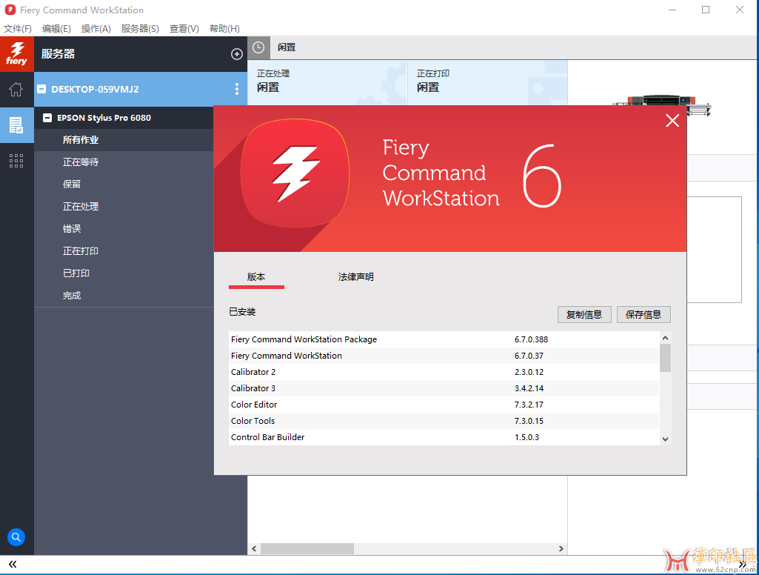Click the 复制信息 button
The width and height of the screenshot is (759, 575).
coord(584,314)
